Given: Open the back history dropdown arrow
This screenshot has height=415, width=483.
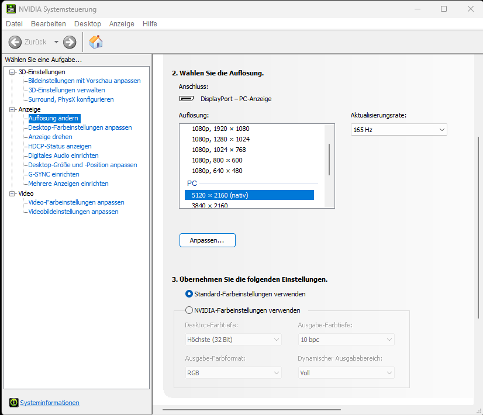Looking at the screenshot, I should (x=56, y=42).
